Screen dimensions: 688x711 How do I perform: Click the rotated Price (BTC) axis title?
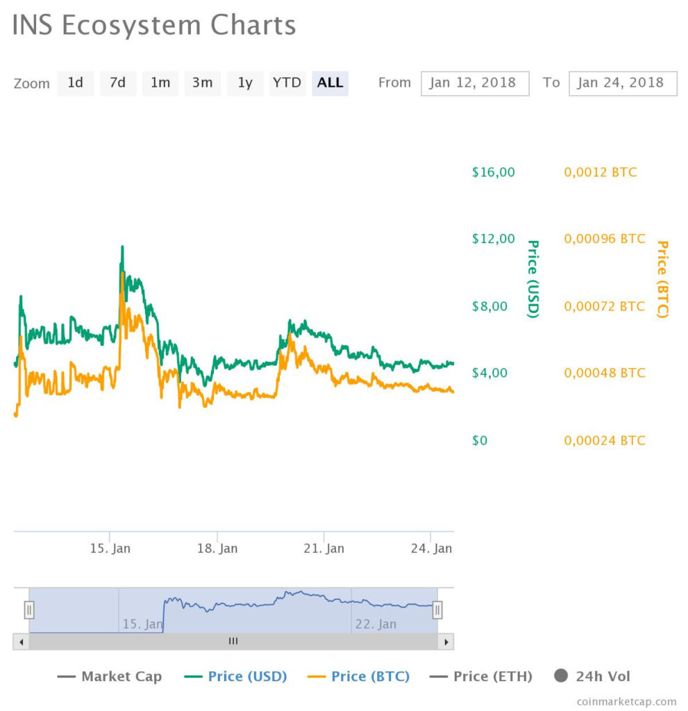pos(662,279)
